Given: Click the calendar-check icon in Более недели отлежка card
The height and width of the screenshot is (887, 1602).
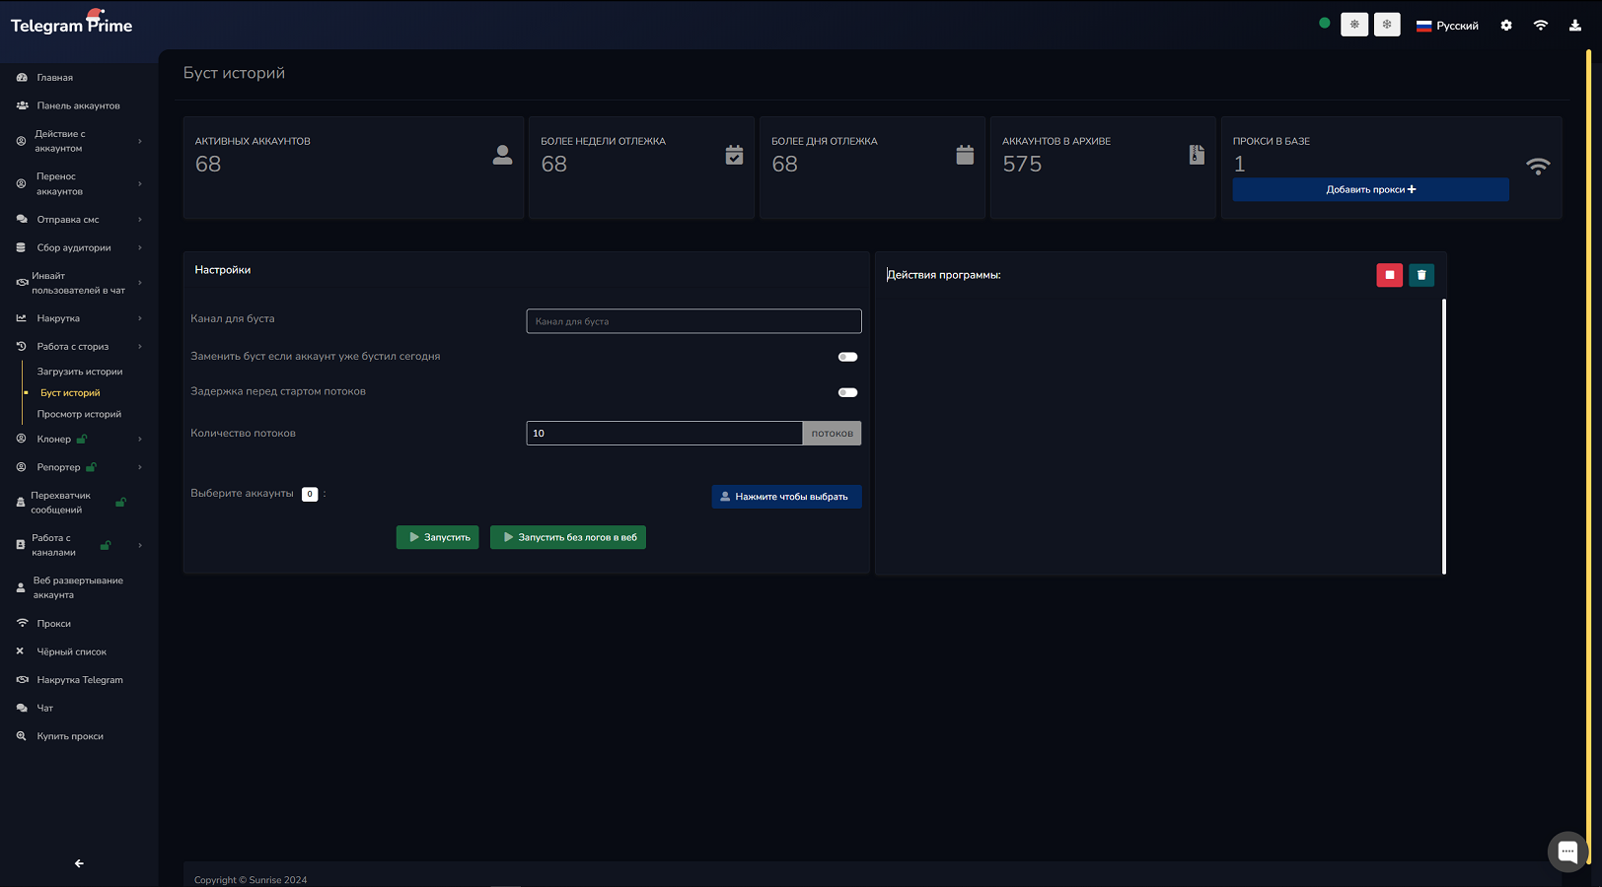Looking at the screenshot, I should 734,155.
